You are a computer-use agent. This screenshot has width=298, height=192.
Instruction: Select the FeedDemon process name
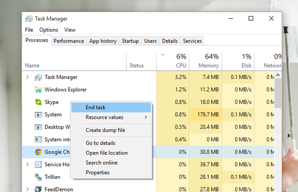point(59,189)
